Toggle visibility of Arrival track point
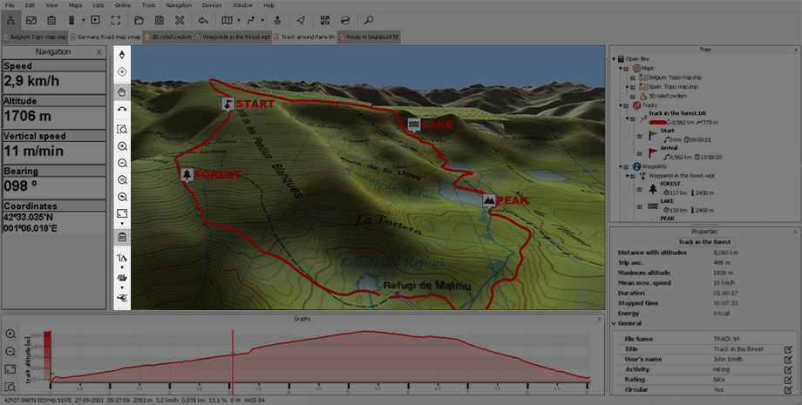 [641, 152]
